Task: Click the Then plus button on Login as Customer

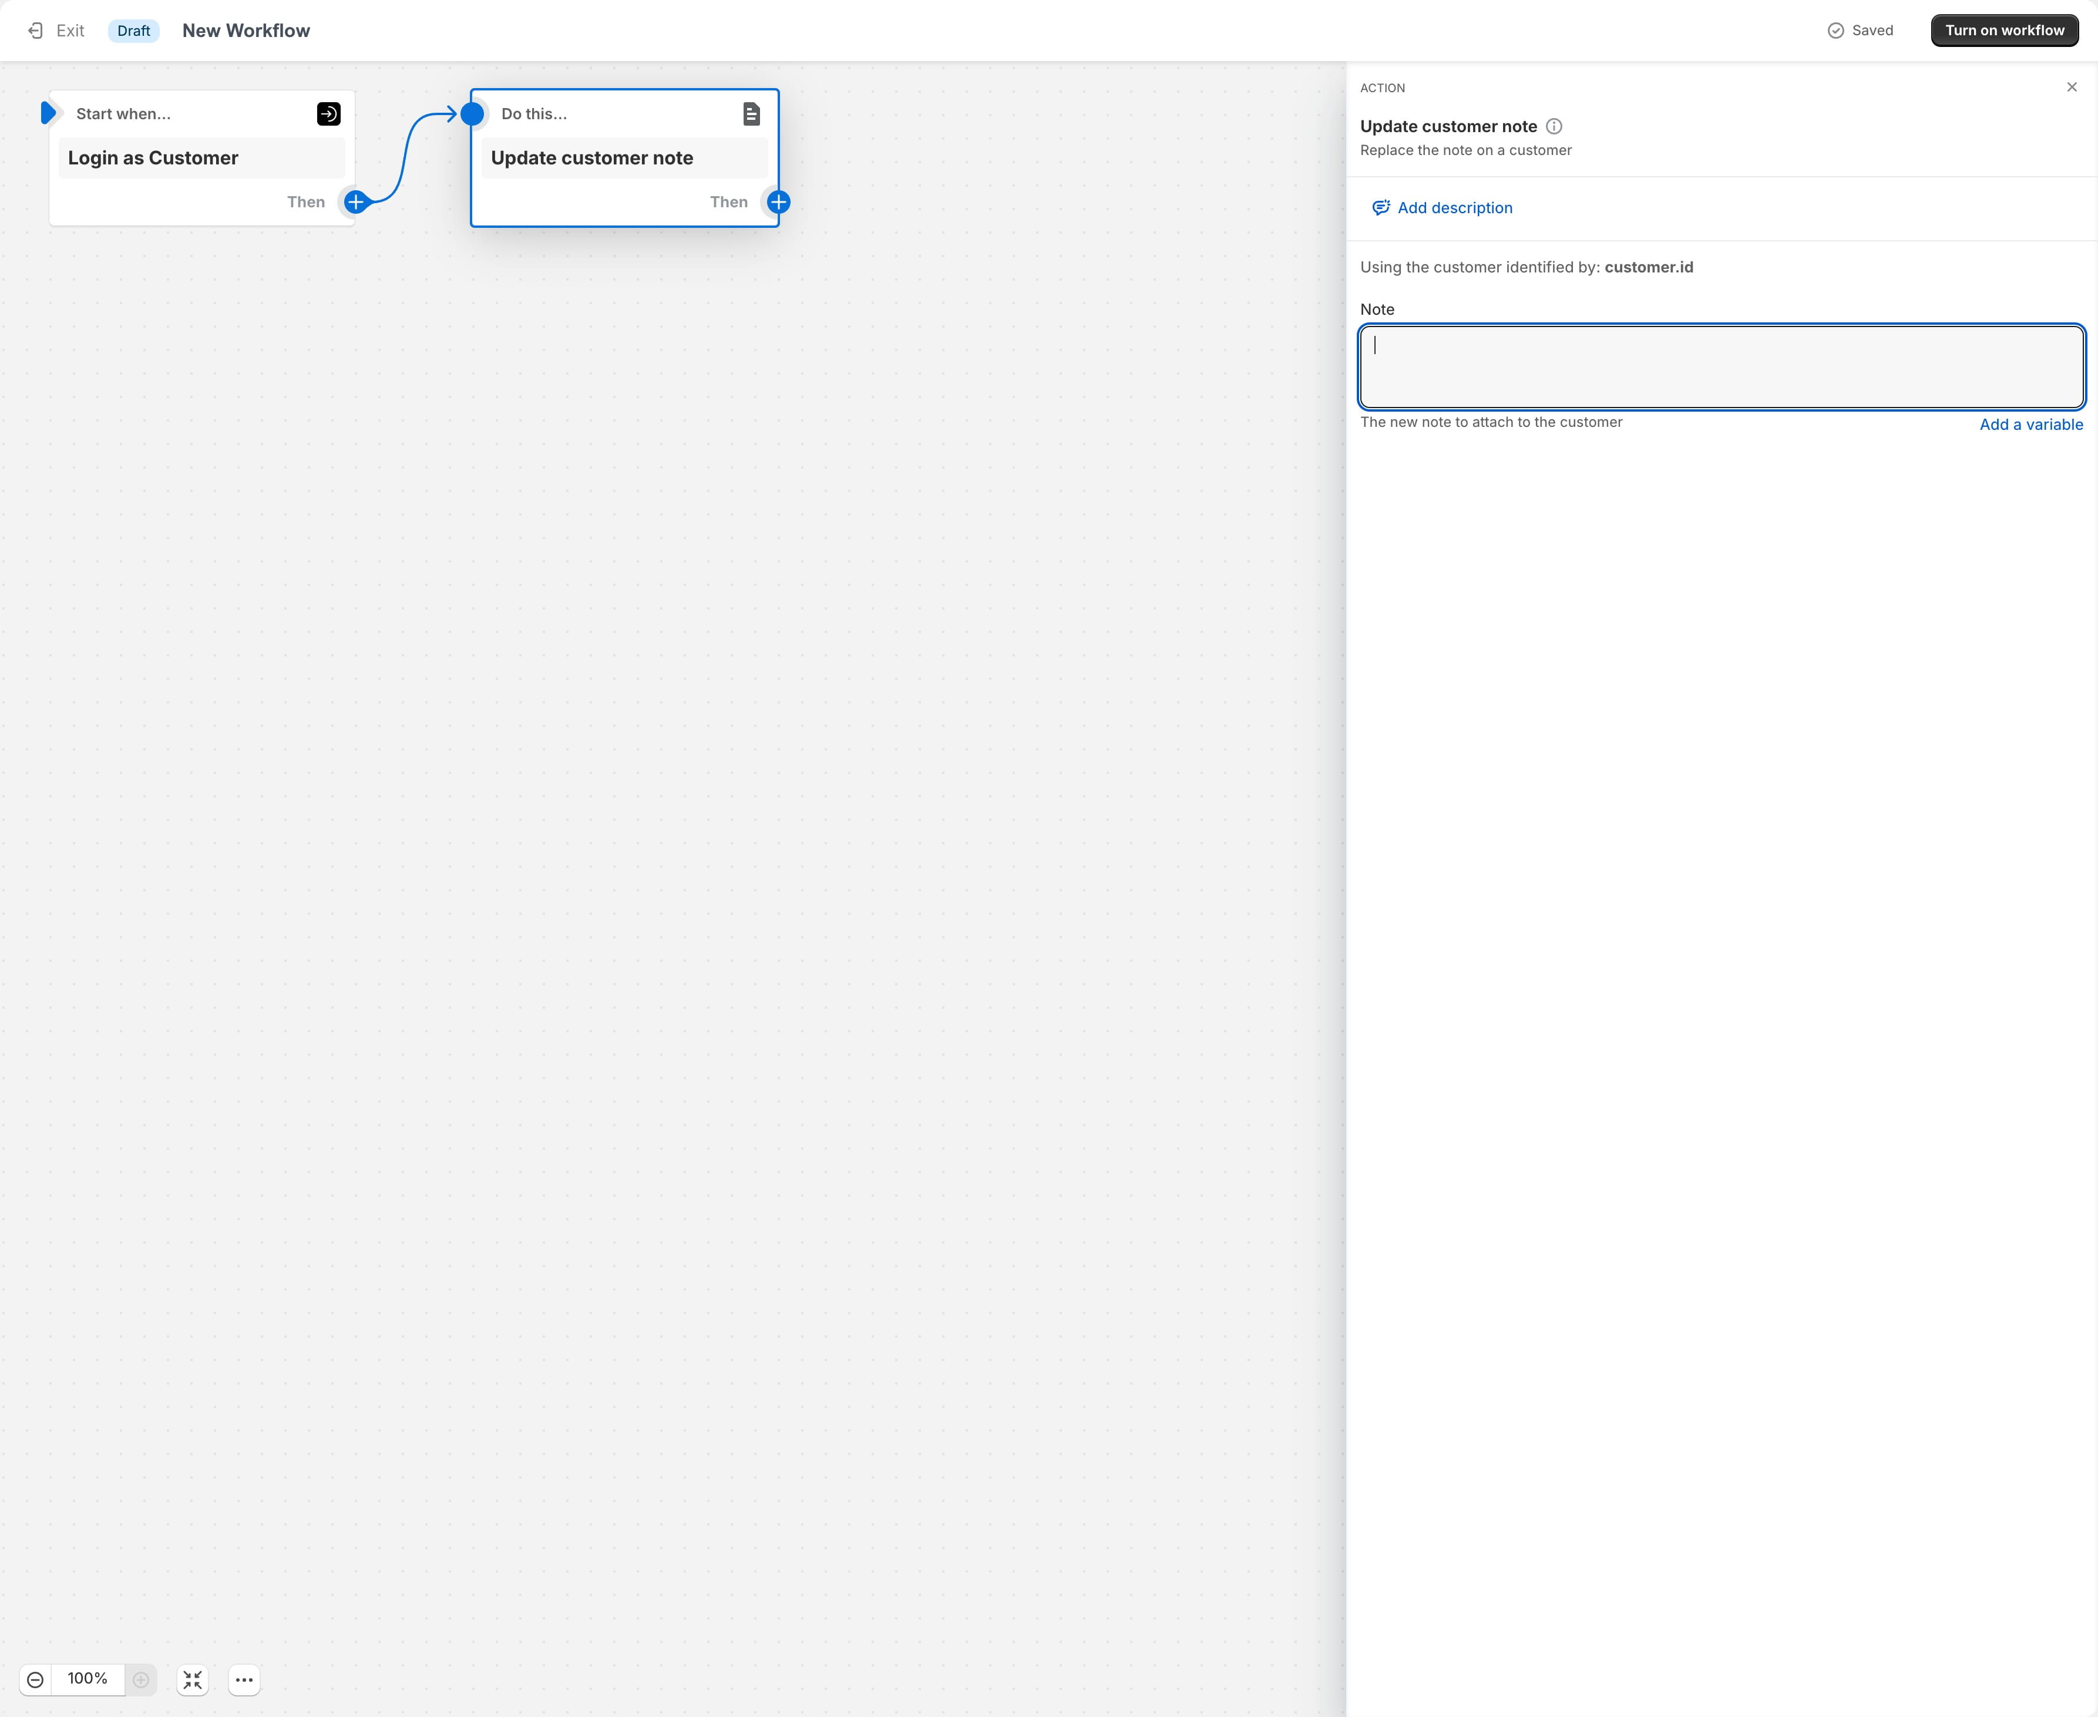Action: pos(355,202)
